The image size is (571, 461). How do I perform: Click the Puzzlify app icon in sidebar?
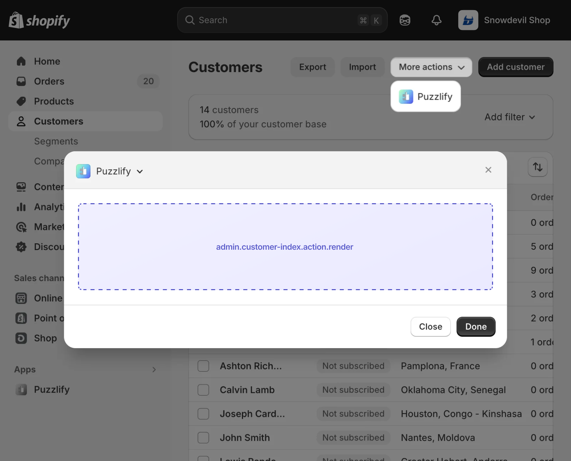pyautogui.click(x=21, y=390)
